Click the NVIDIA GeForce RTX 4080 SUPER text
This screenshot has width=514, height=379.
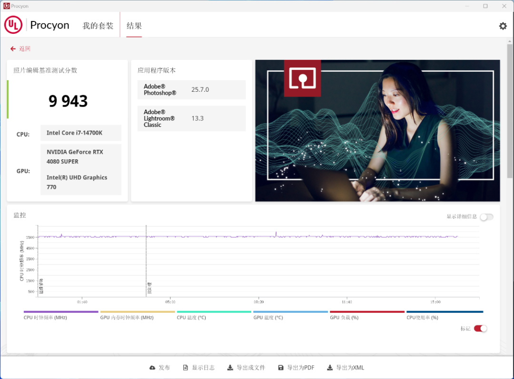pyautogui.click(x=75, y=156)
